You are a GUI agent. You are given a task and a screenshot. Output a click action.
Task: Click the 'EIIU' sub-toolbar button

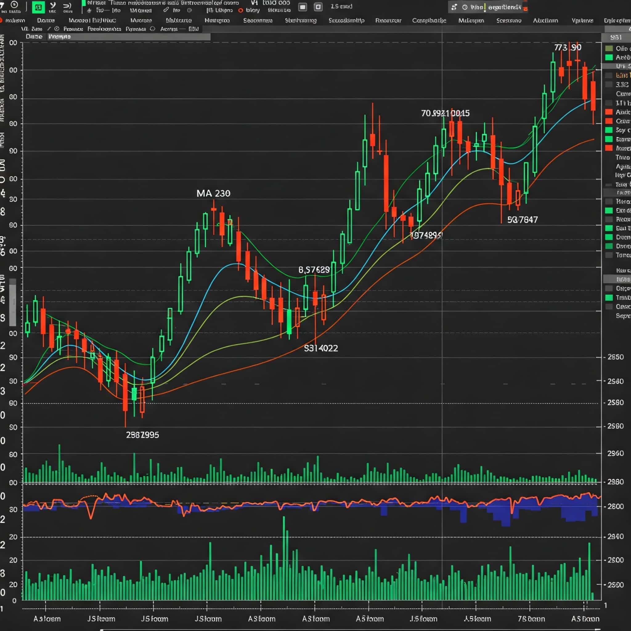tap(193, 29)
